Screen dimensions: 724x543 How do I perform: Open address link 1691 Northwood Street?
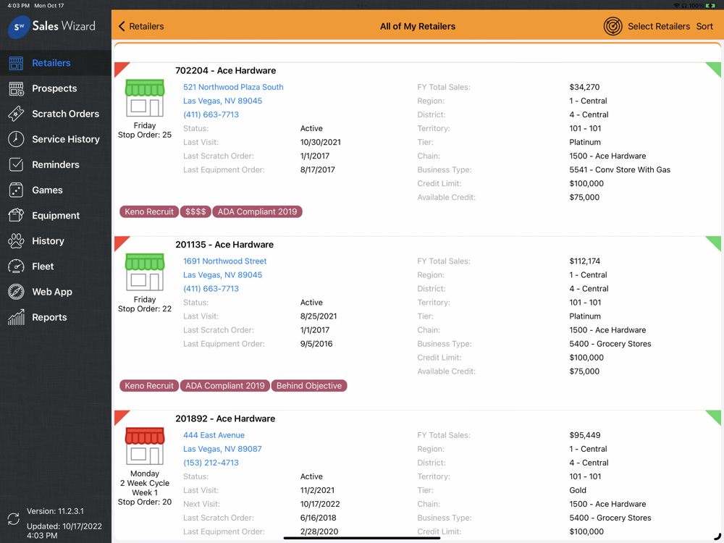coord(225,261)
